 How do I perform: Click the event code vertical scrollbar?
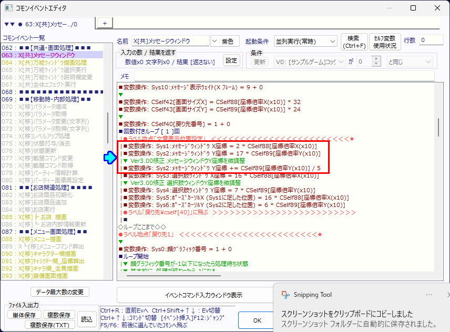point(438,126)
